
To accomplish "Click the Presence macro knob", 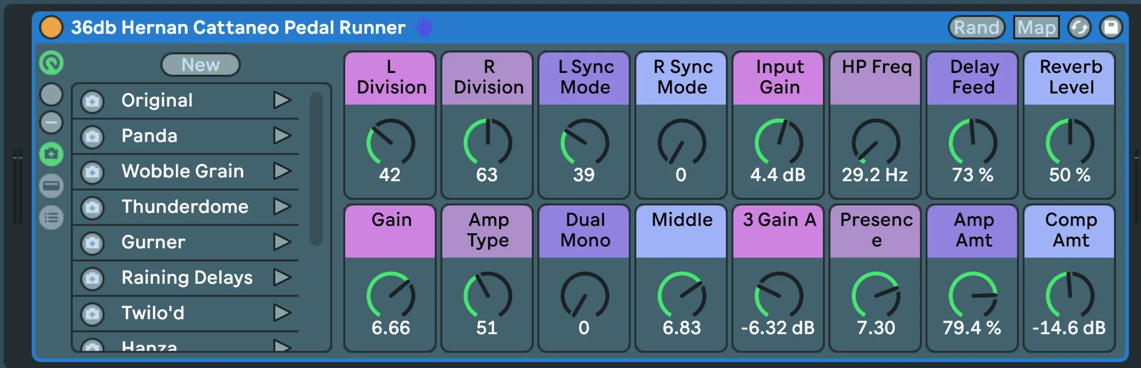I will click(876, 296).
